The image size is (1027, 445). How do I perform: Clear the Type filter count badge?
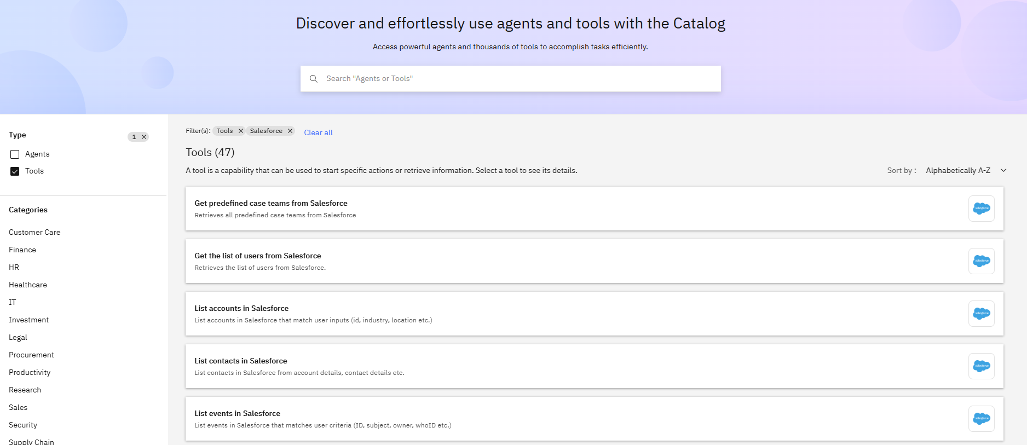[144, 137]
